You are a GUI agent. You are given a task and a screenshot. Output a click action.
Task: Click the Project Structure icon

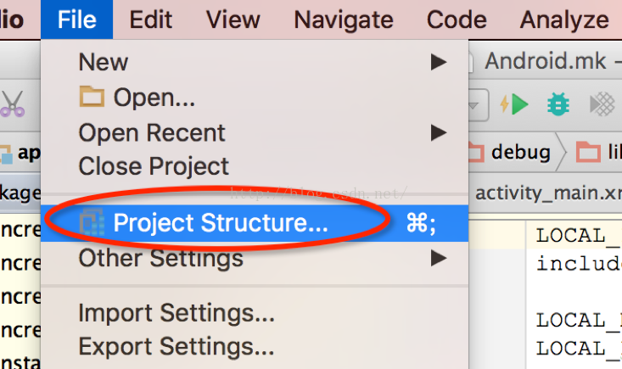pos(92,222)
